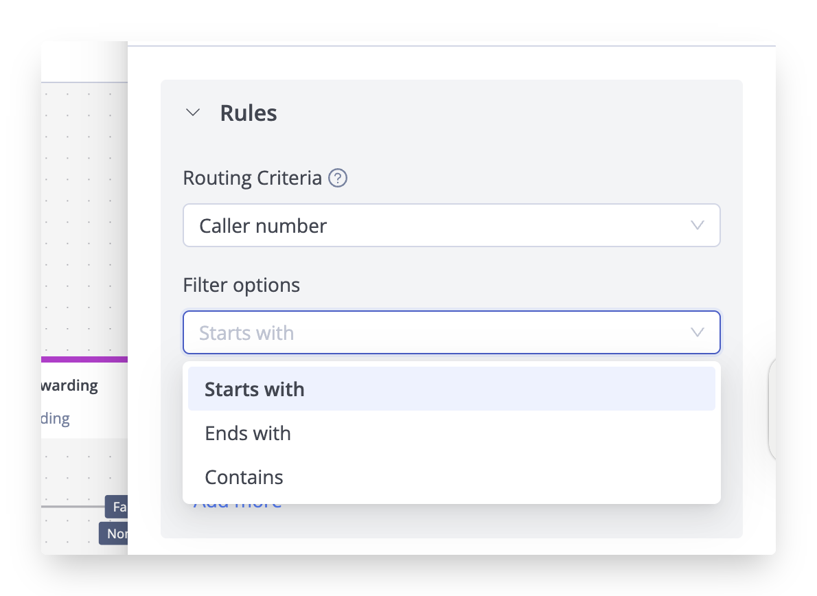Click the purple bar above the forwarding node

[84, 359]
